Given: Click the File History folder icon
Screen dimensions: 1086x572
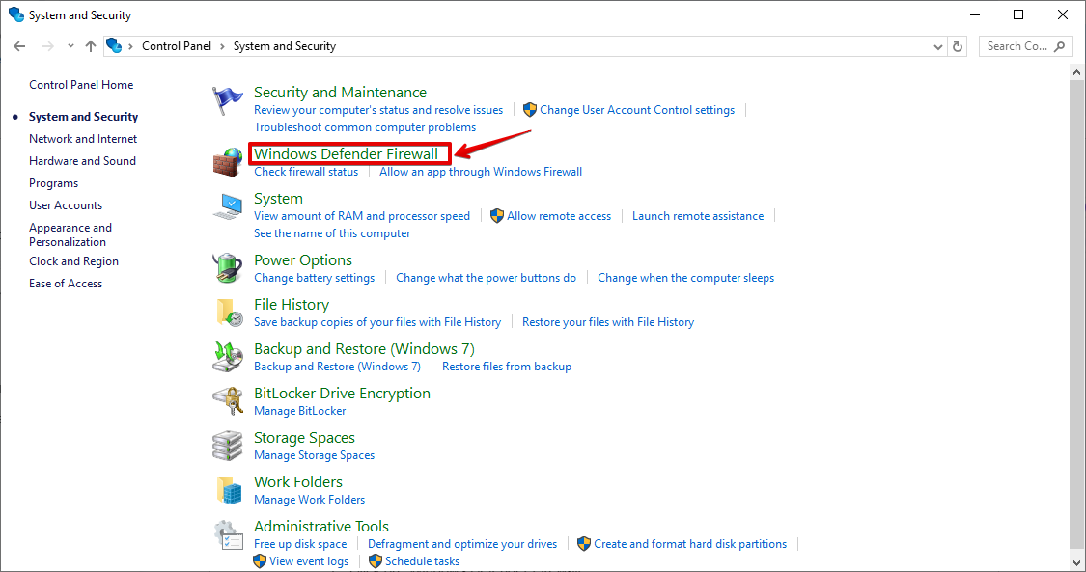Looking at the screenshot, I should point(228,313).
